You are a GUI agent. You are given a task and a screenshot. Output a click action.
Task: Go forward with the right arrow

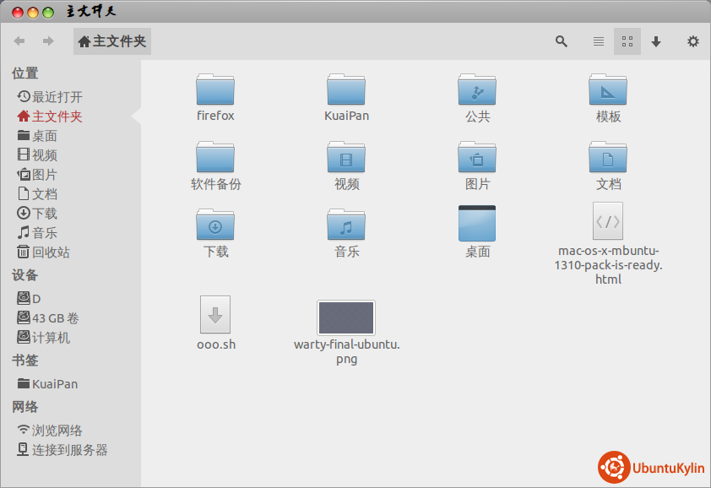coord(48,41)
